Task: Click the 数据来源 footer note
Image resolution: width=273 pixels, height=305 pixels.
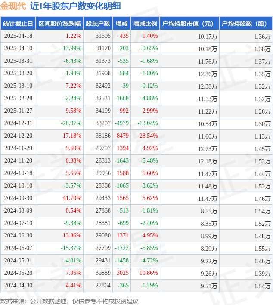Action: [69, 301]
